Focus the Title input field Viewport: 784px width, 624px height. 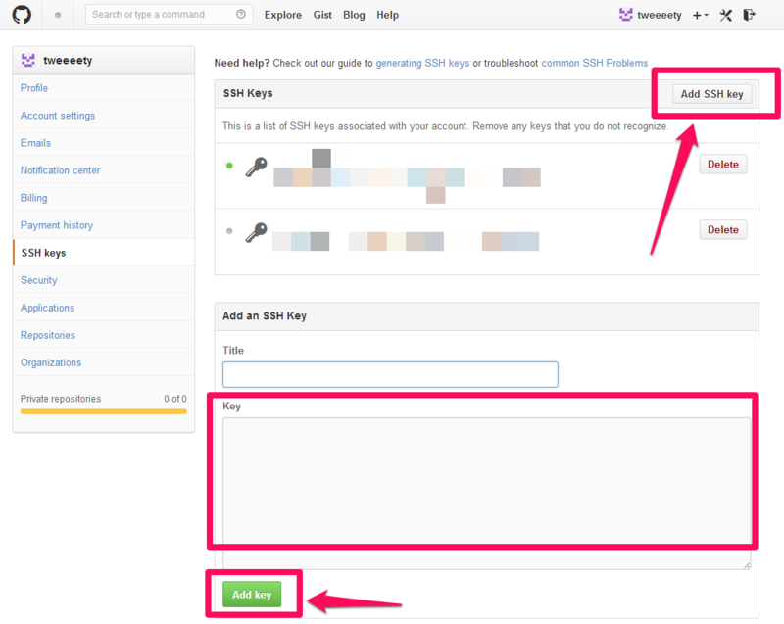[x=390, y=375]
